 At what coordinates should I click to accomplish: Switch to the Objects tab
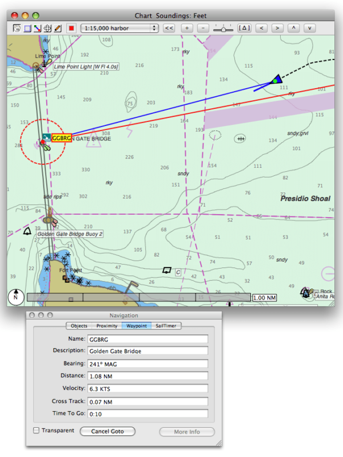pyautogui.click(x=79, y=326)
